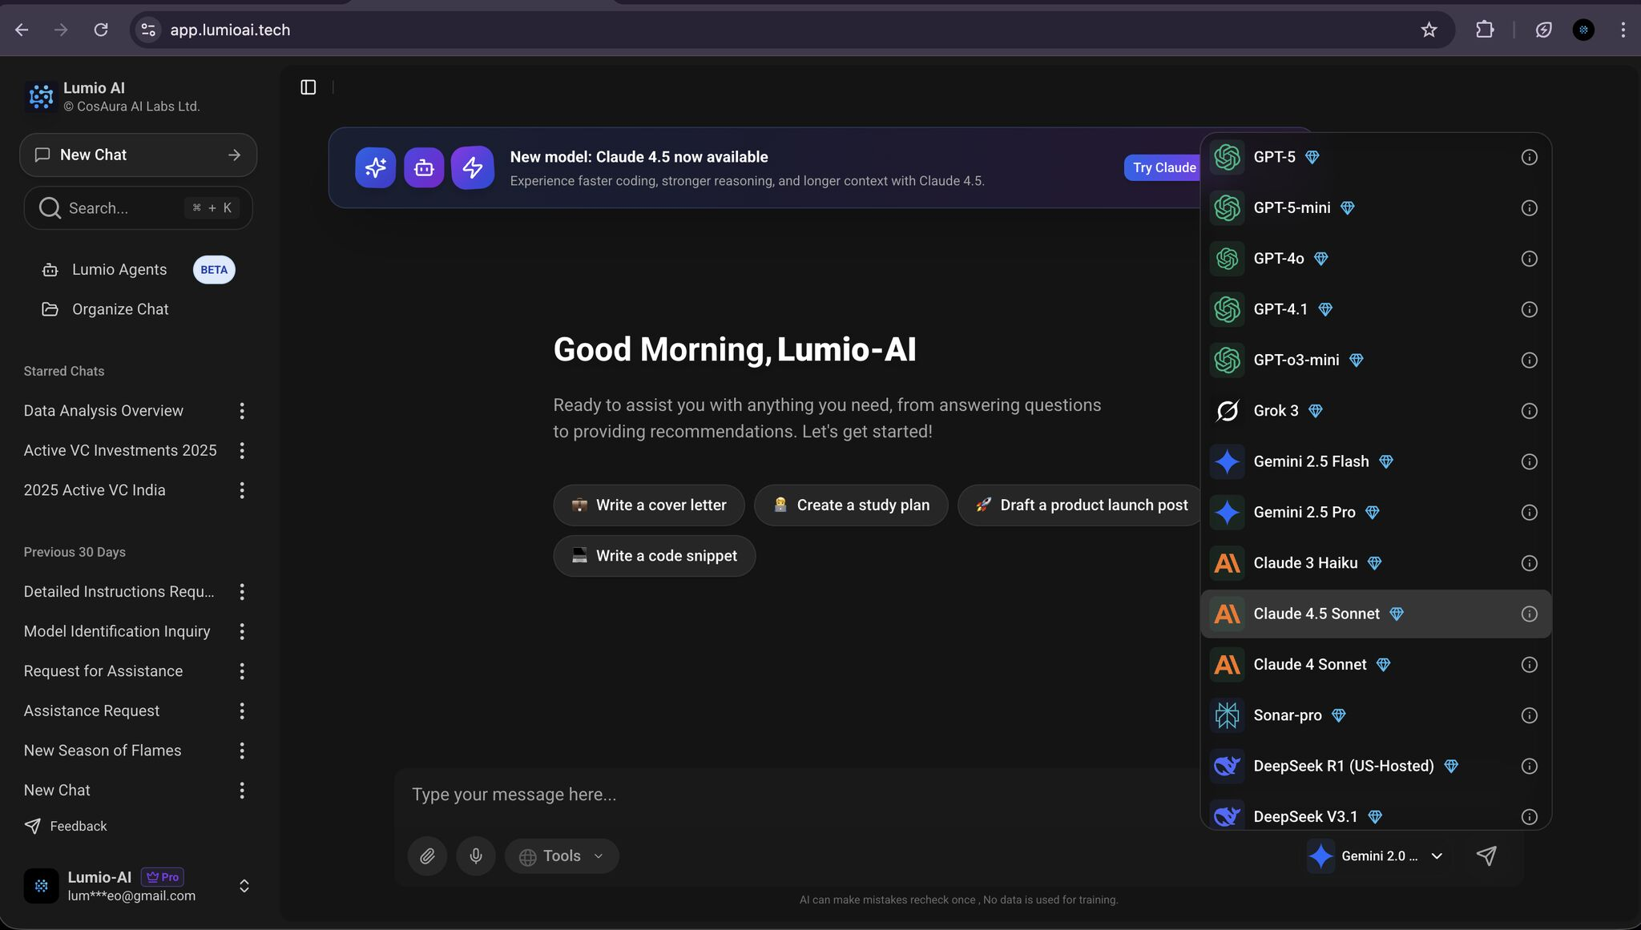Select DeepSeek R1 (US-Hosted) model

pyautogui.click(x=1343, y=767)
